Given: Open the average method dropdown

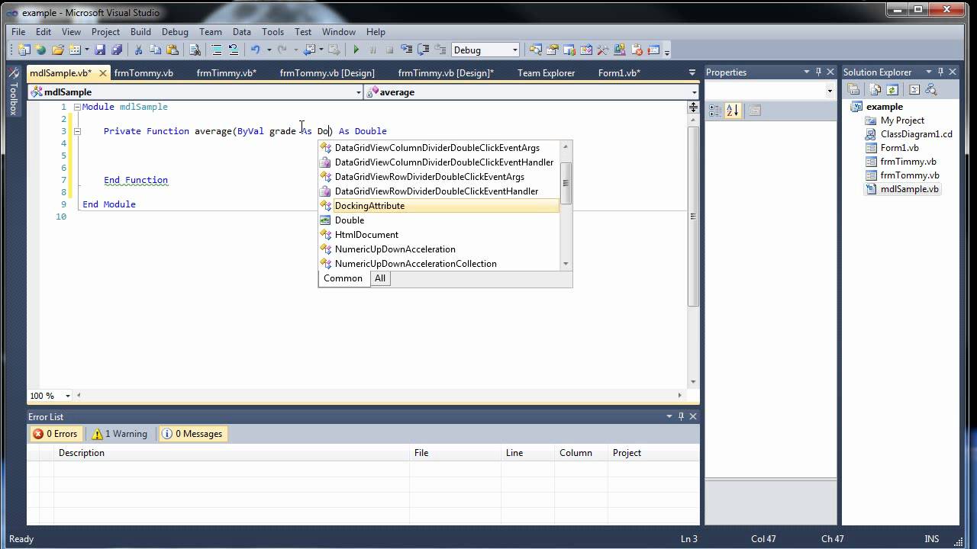Looking at the screenshot, I should 694,92.
